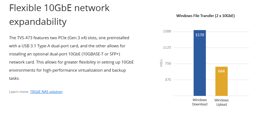Click the 750 y-axis tick label
This screenshot has height=113, width=255.
[168, 64]
